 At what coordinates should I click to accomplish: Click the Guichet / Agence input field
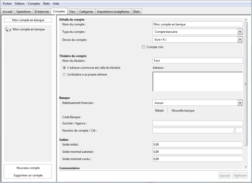(198, 123)
